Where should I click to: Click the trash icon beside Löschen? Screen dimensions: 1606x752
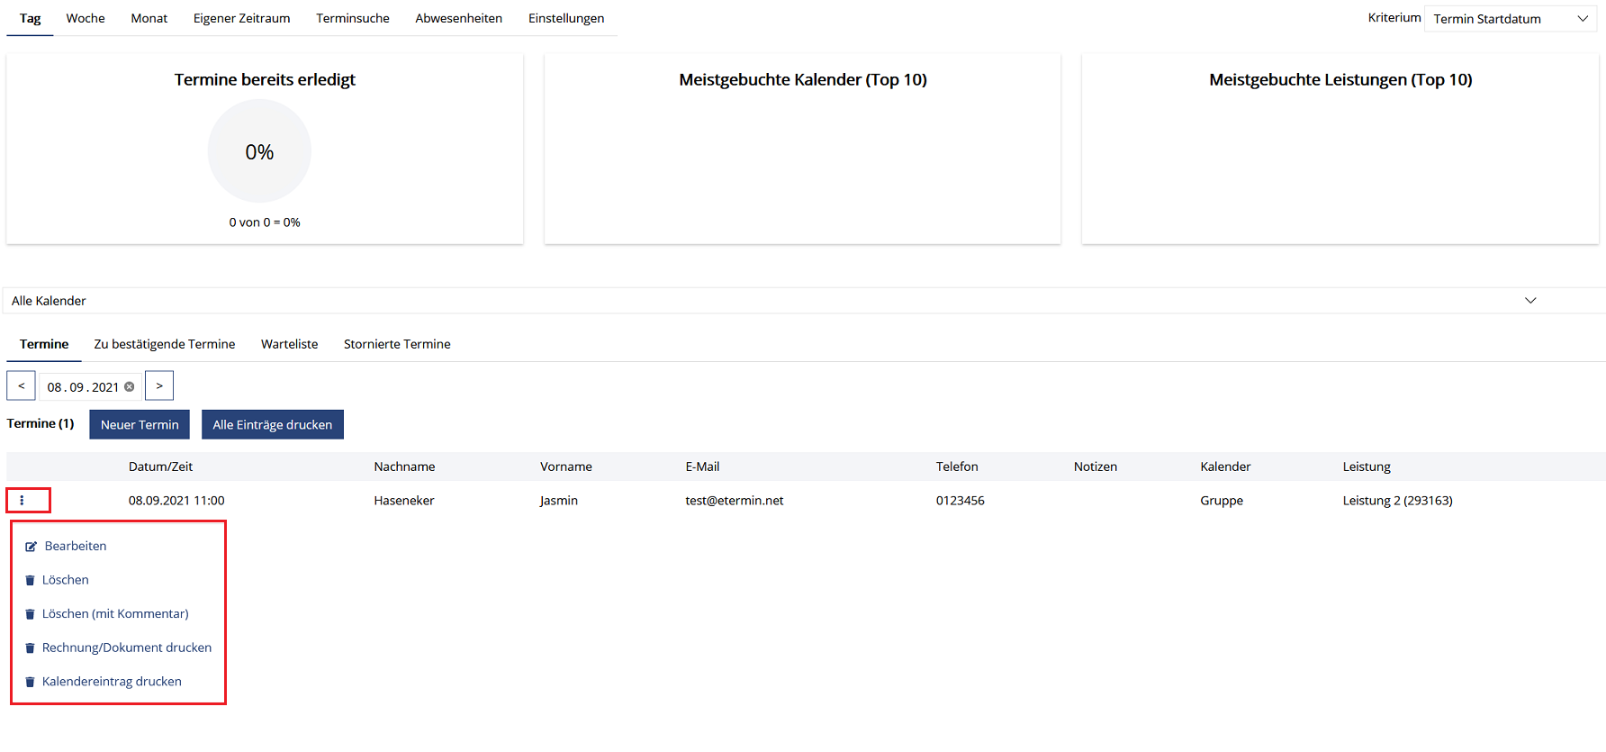coord(30,581)
